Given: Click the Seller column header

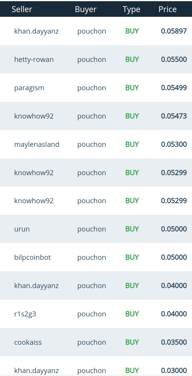Looking at the screenshot, I should pos(22,9).
